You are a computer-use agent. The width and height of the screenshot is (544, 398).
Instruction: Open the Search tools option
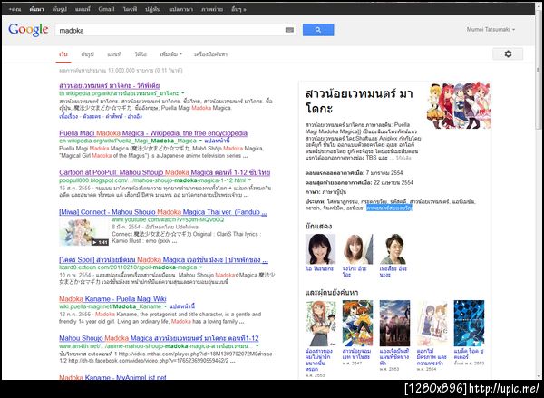coord(210,54)
